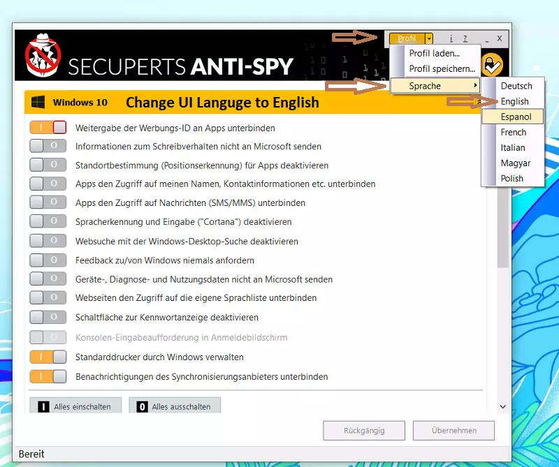
Task: Click the Profil dropdown arrow
Action: point(429,39)
